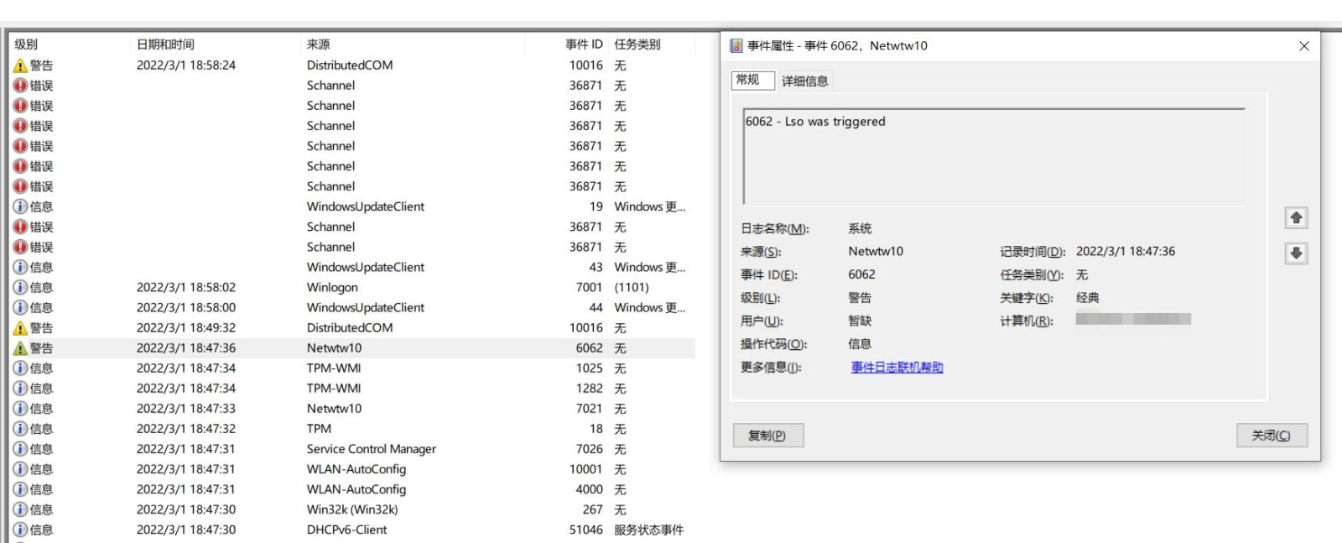Sort list by the 级别 column header

(26, 44)
